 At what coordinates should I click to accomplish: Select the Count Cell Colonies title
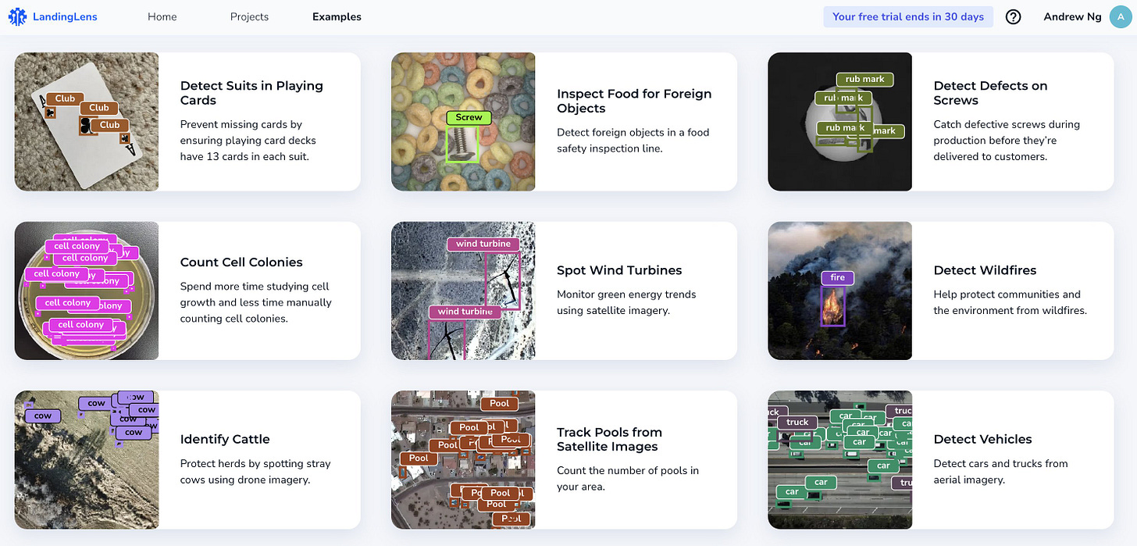pos(241,262)
